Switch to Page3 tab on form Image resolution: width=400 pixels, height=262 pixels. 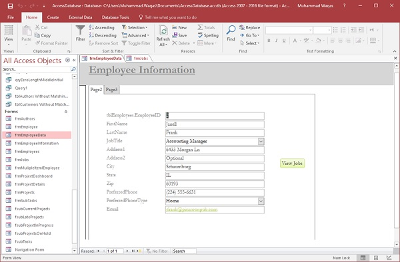111,90
